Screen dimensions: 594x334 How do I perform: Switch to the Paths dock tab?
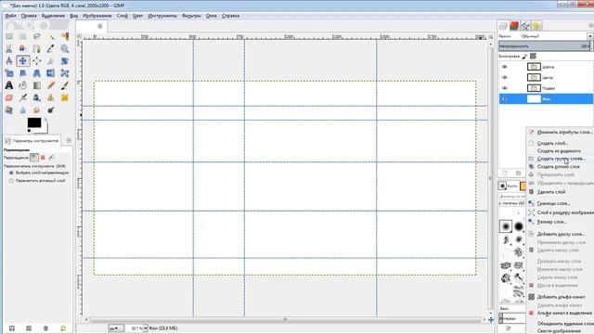(x=525, y=25)
